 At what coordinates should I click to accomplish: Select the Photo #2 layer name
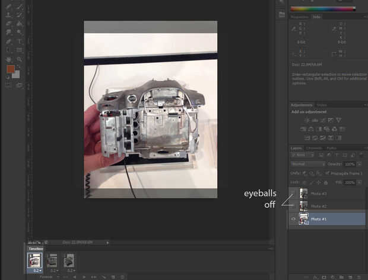coord(319,206)
